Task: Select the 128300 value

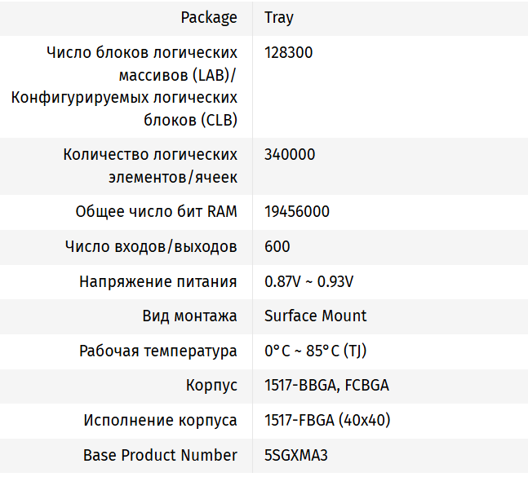Action: [x=289, y=53]
